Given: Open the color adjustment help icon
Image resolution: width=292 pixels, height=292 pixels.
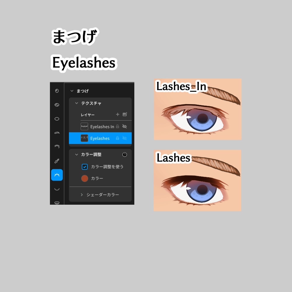Looking at the screenshot, I should pyautogui.click(x=125, y=154).
